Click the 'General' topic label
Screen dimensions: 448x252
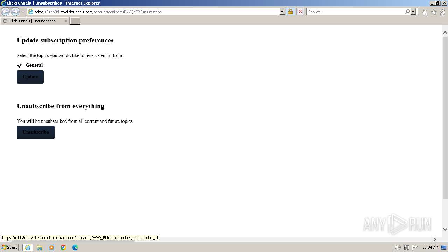pos(34,65)
